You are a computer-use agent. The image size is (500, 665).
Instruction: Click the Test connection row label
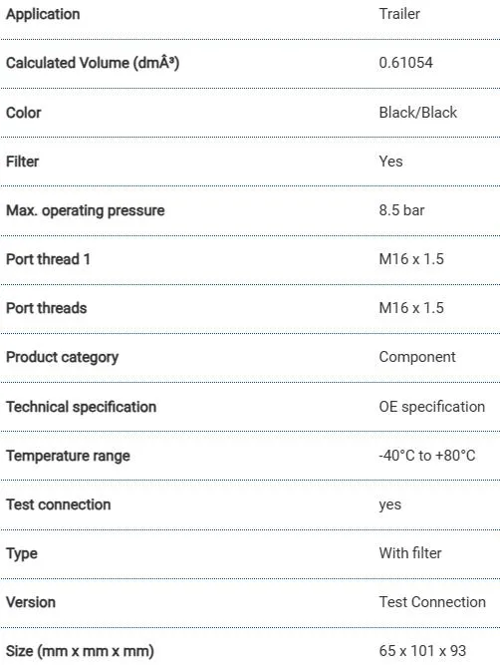(x=58, y=504)
